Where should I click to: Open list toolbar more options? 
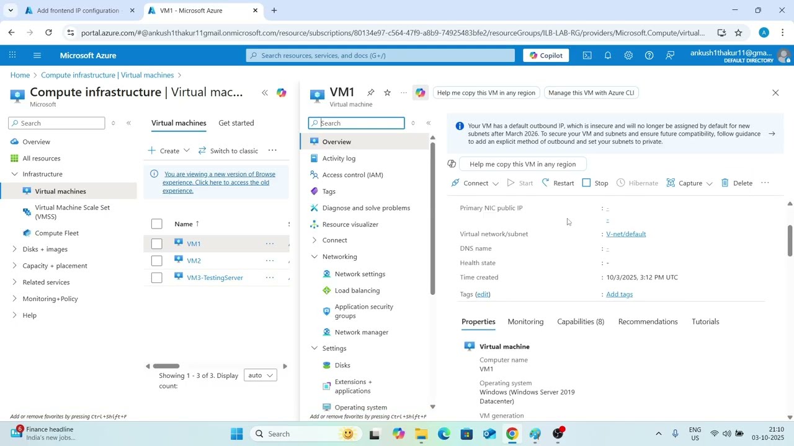(272, 151)
